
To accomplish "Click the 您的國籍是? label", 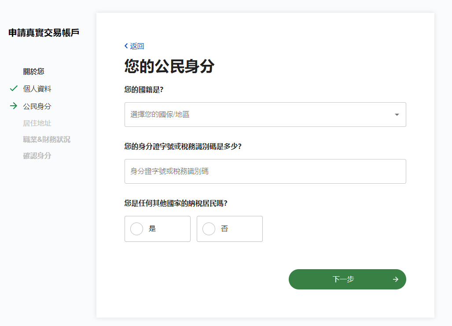I will point(144,90).
